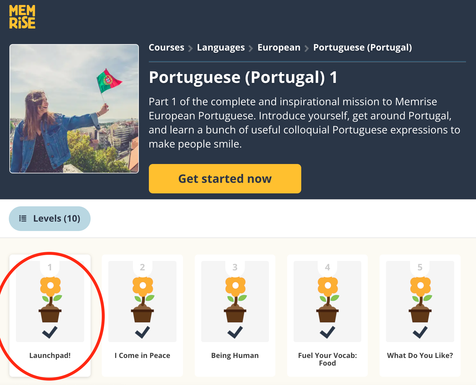Click the checkmark under level 3
This screenshot has width=476, height=385.
(x=235, y=332)
